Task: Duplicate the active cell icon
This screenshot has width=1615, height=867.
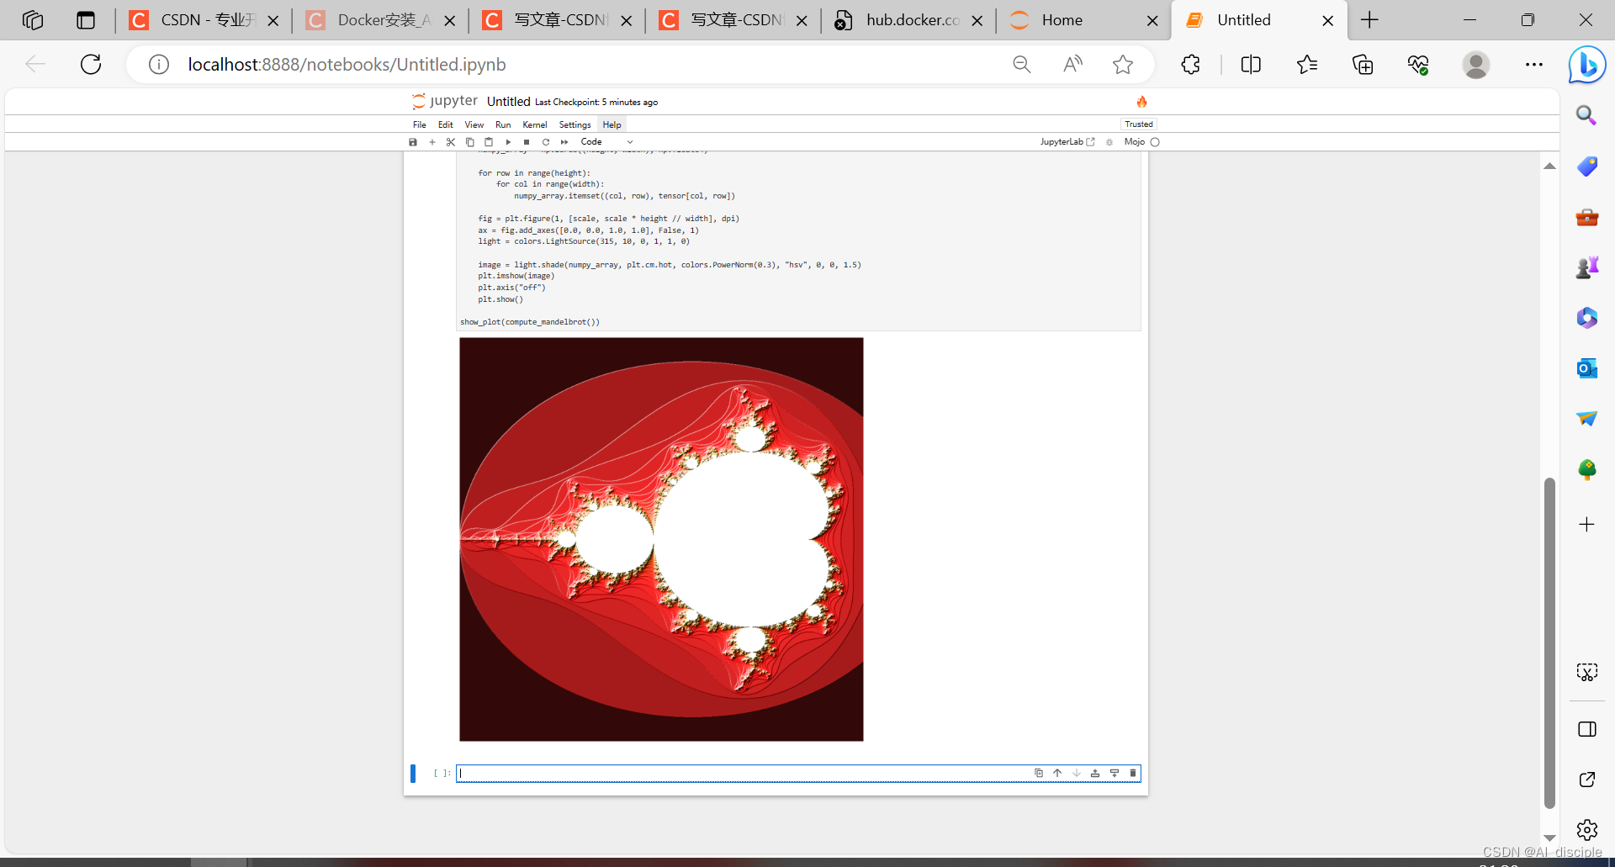Action: click(1039, 773)
